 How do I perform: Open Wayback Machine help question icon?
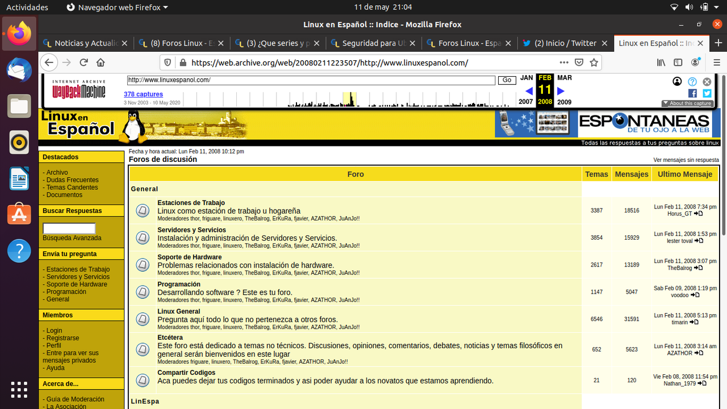click(692, 81)
